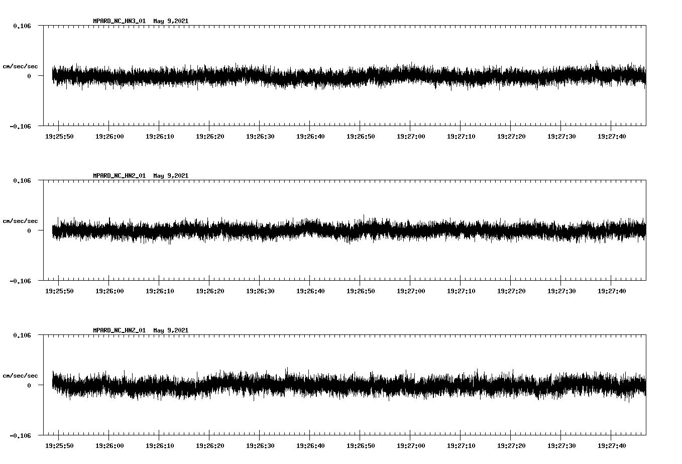Click the 19:27:00 time label on middle plot

[411, 290]
